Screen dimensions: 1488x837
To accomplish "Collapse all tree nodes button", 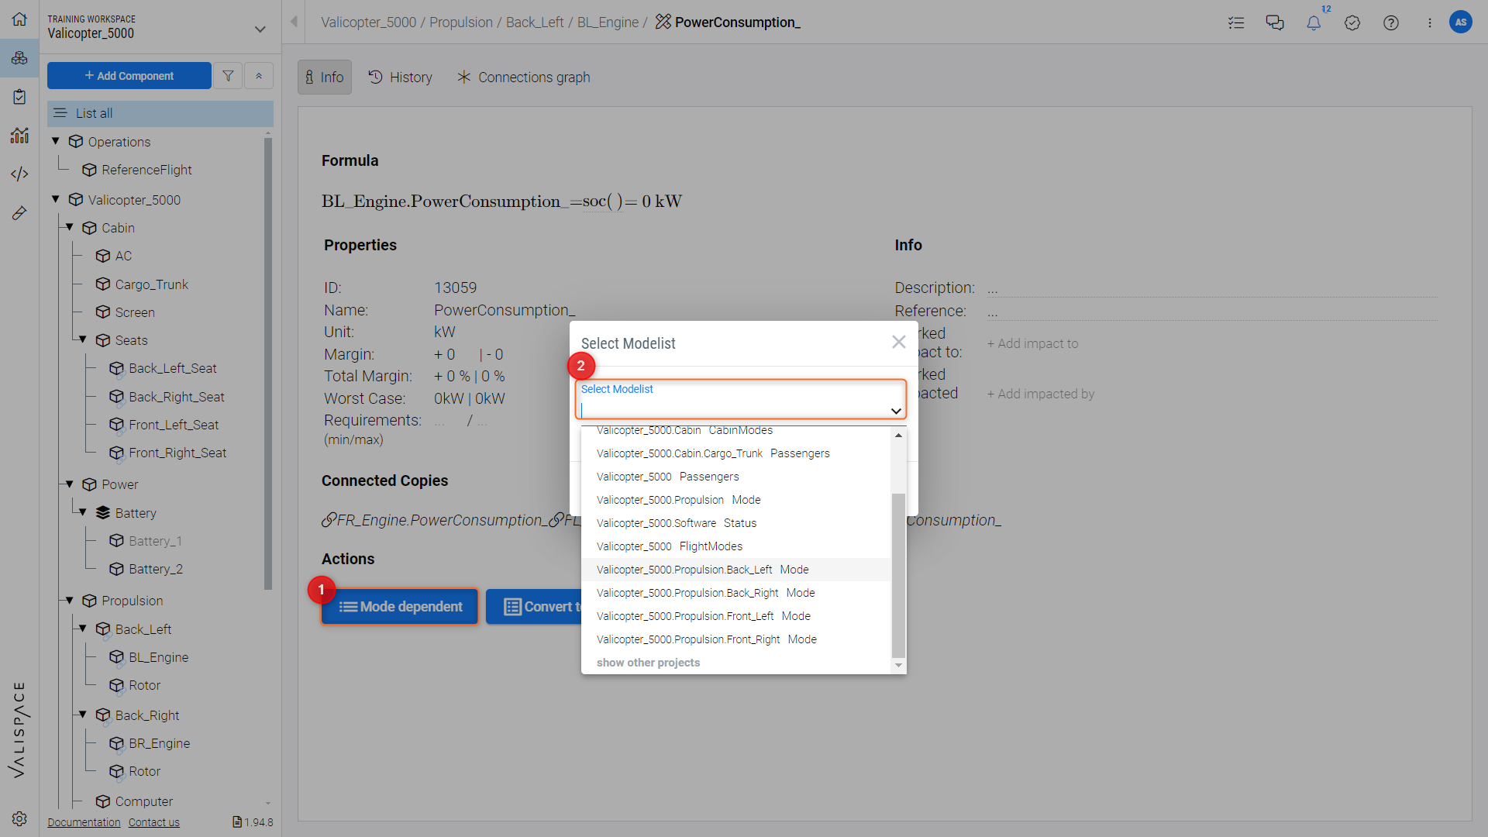I will point(259,76).
